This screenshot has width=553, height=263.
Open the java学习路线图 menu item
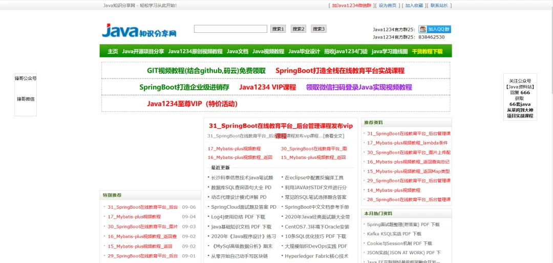point(390,51)
